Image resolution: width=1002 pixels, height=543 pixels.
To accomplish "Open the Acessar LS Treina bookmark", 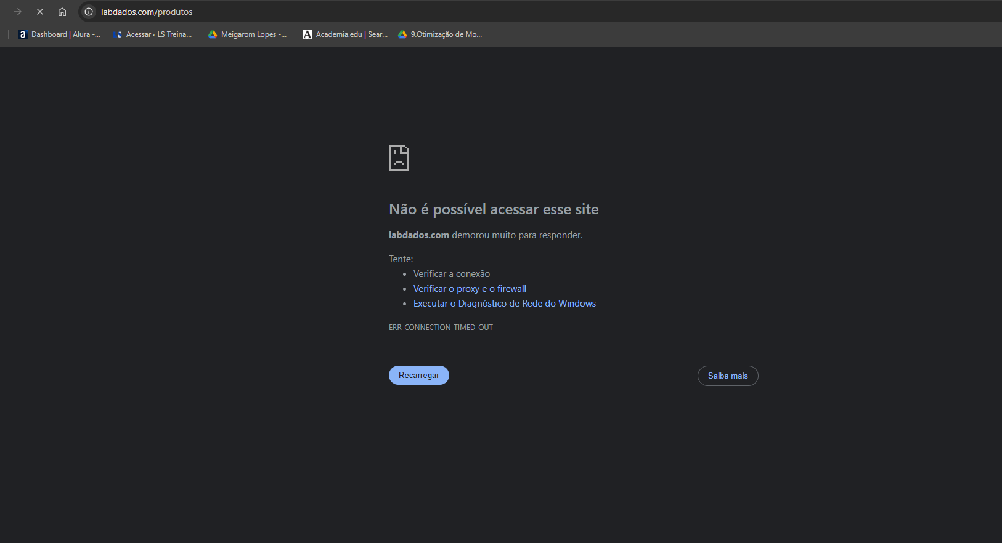I will pyautogui.click(x=153, y=34).
